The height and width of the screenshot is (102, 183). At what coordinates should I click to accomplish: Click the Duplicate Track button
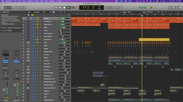coord(28,15)
